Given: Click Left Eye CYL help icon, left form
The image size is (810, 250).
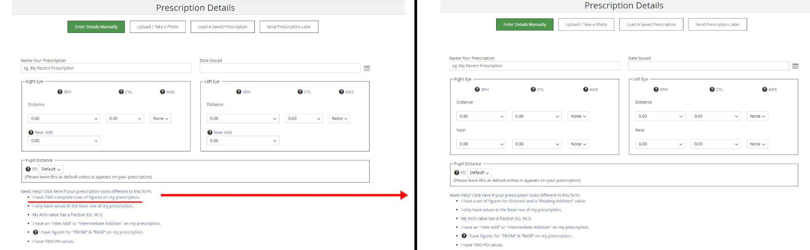Looking at the screenshot, I should coord(300,92).
